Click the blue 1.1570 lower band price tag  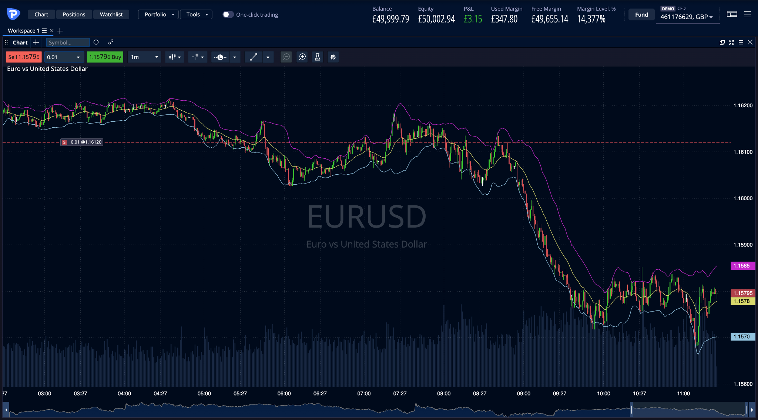click(742, 337)
